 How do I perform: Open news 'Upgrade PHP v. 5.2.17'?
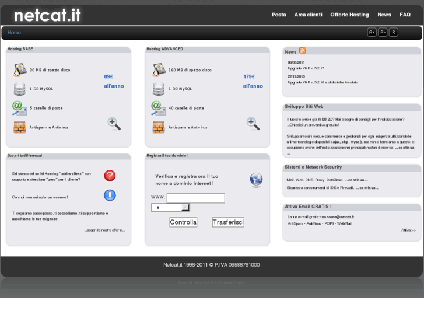tap(306, 68)
